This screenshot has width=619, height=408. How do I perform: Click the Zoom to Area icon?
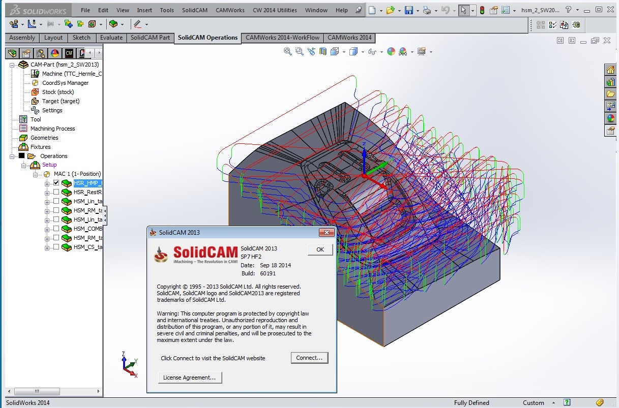(x=299, y=51)
